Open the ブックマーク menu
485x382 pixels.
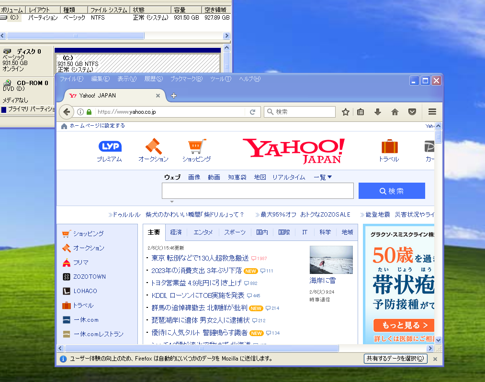pos(187,79)
